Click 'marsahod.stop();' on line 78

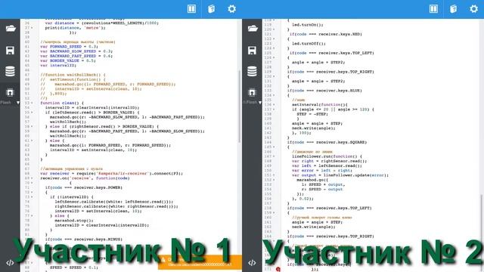click(x=74, y=221)
